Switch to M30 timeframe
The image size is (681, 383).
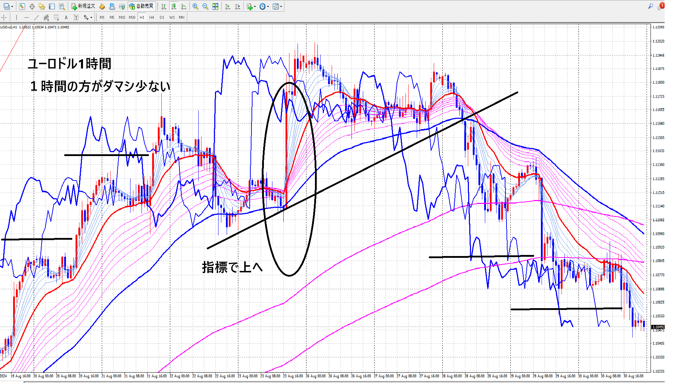[x=132, y=17]
